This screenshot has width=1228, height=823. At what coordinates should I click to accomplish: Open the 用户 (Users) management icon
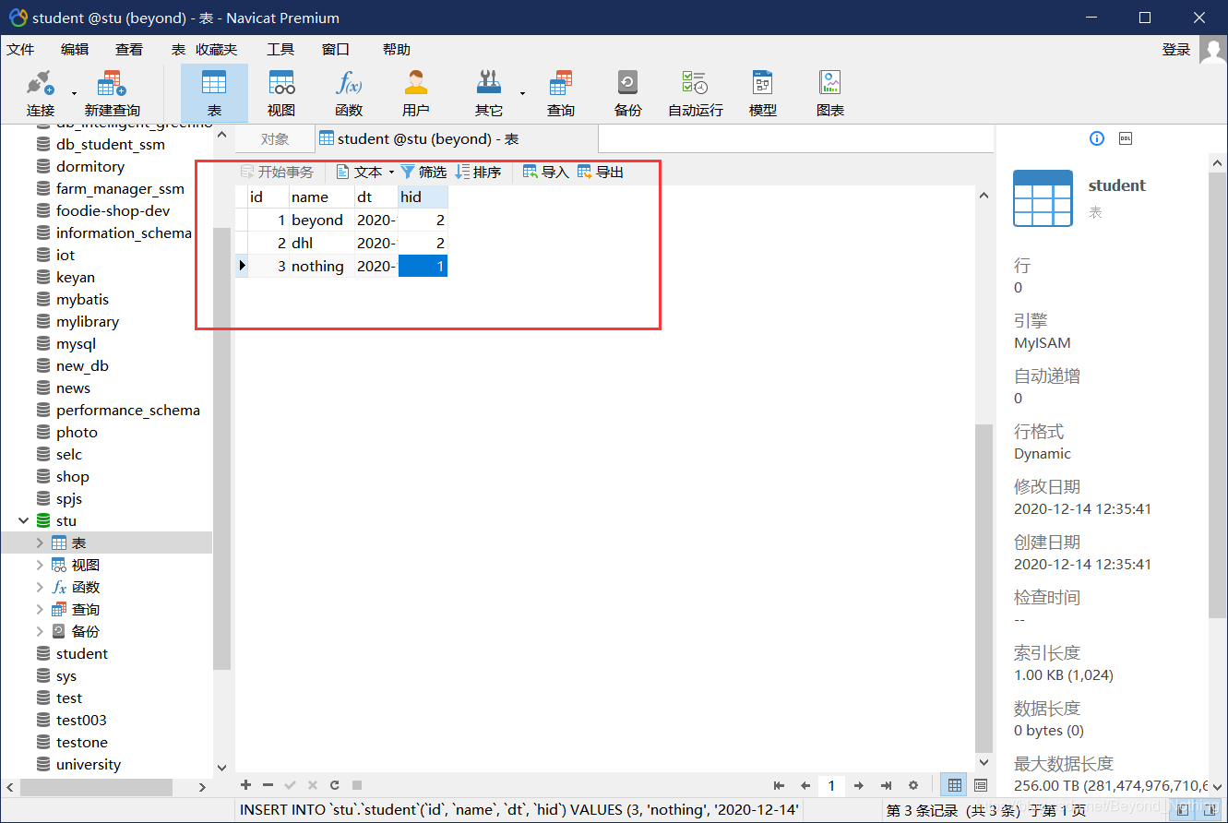coord(415,91)
